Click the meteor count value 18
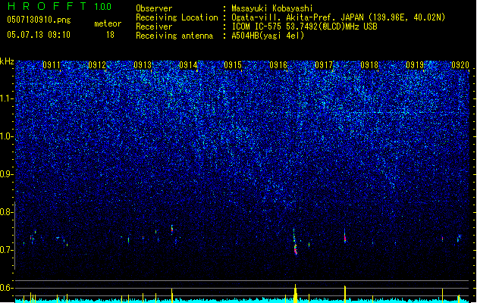Viewport: 477px width, 303px height. (x=110, y=35)
